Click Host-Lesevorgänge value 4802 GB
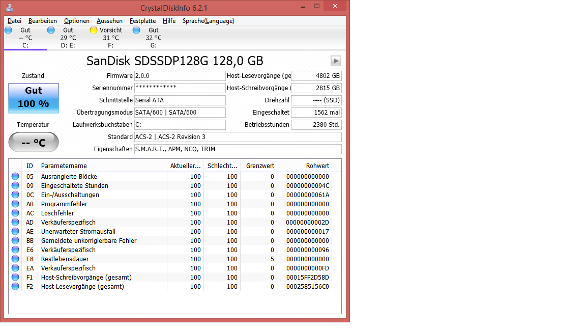586x330 pixels. click(x=316, y=76)
